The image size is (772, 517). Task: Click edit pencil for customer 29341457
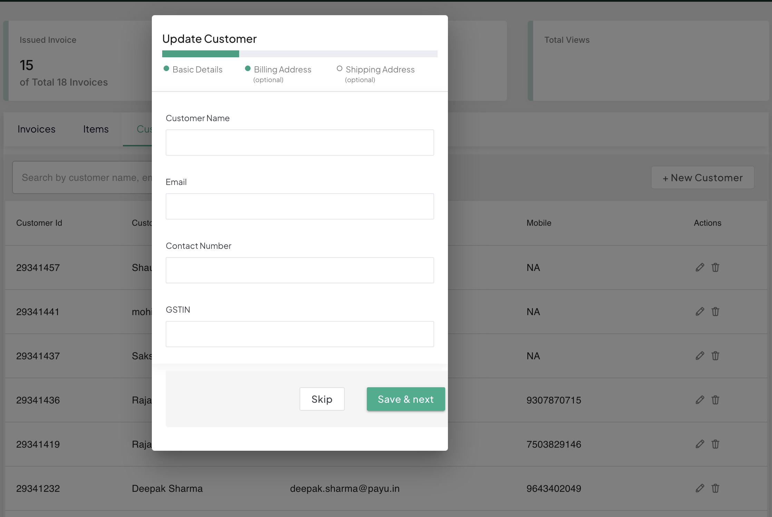pos(700,267)
